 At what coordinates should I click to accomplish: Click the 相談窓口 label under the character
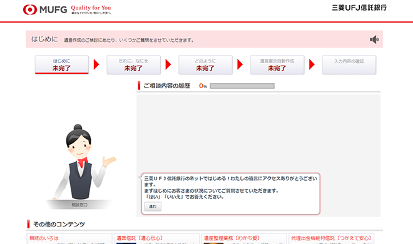coord(79,205)
